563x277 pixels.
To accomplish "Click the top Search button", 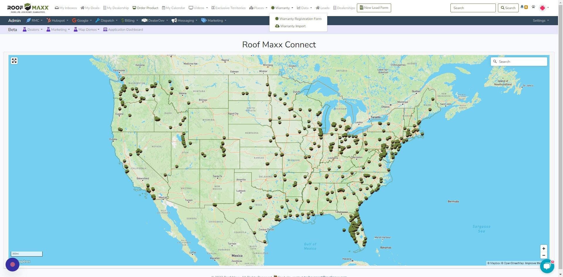I will [508, 8].
